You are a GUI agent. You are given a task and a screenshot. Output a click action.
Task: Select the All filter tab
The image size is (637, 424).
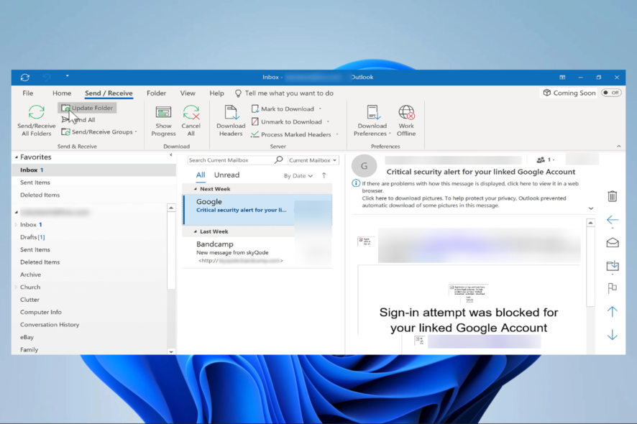[x=201, y=175]
